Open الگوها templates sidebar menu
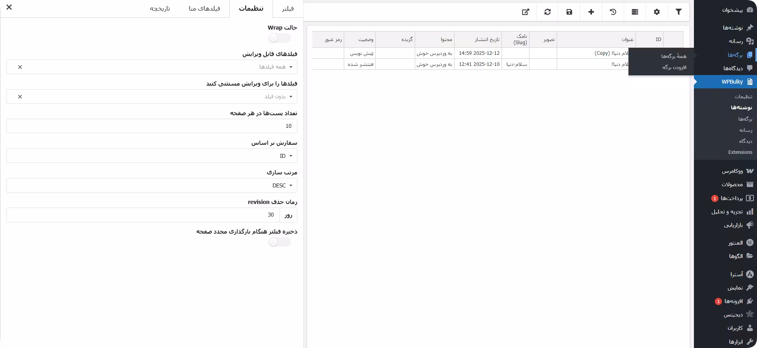Screen dimensions: 757x348 tap(725, 256)
